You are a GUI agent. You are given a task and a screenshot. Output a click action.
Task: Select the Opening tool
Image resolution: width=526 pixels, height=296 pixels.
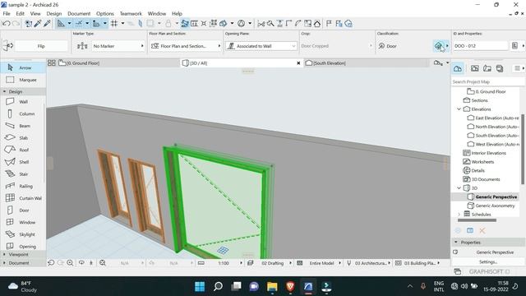23,247
